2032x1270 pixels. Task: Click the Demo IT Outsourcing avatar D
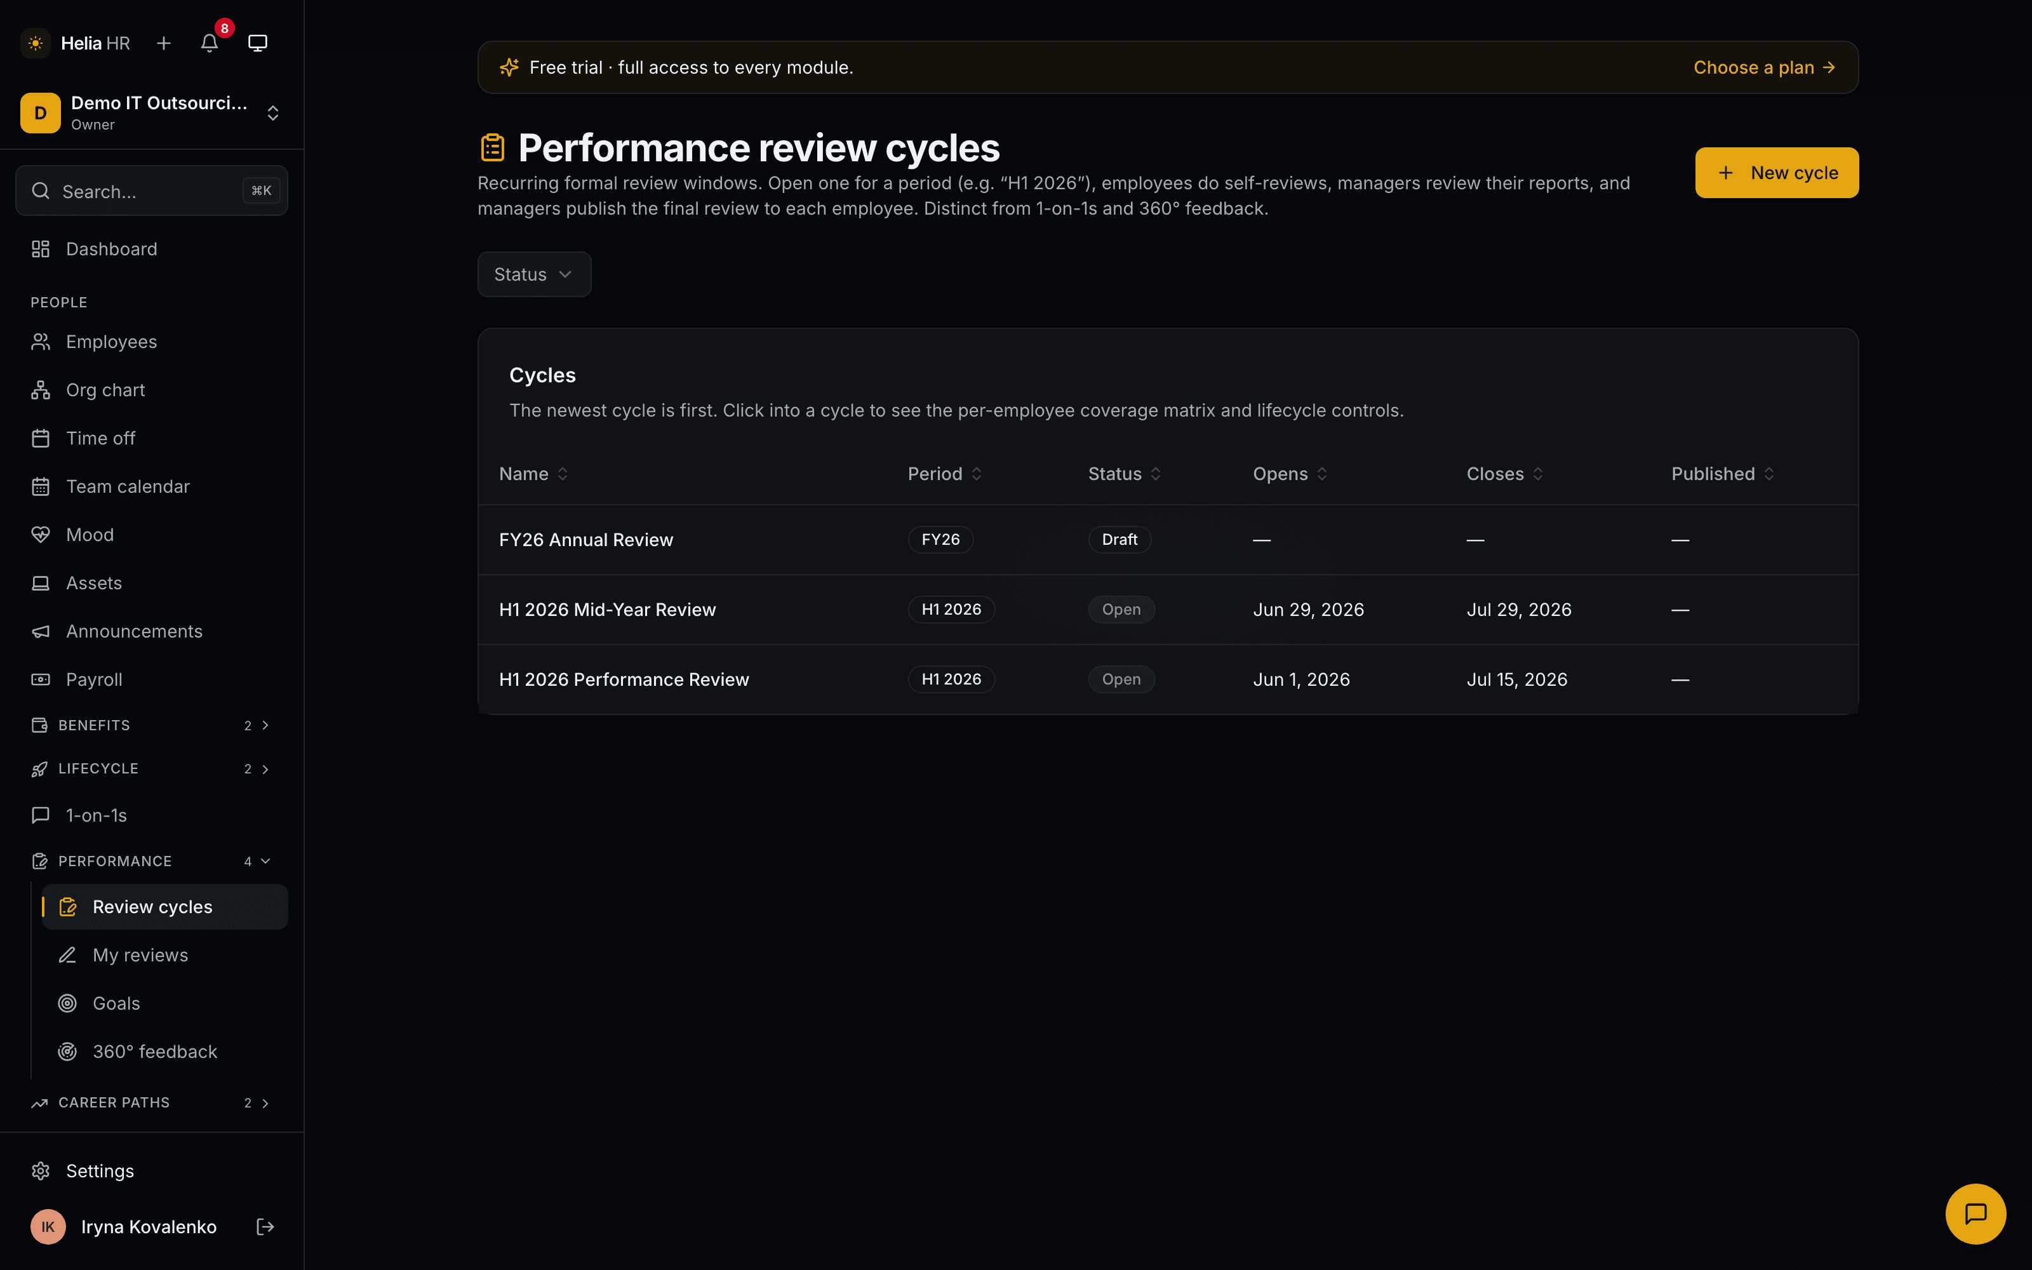pyautogui.click(x=40, y=112)
